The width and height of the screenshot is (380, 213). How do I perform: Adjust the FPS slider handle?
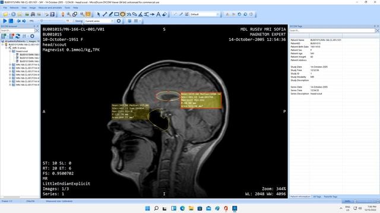pyautogui.click(x=42, y=21)
